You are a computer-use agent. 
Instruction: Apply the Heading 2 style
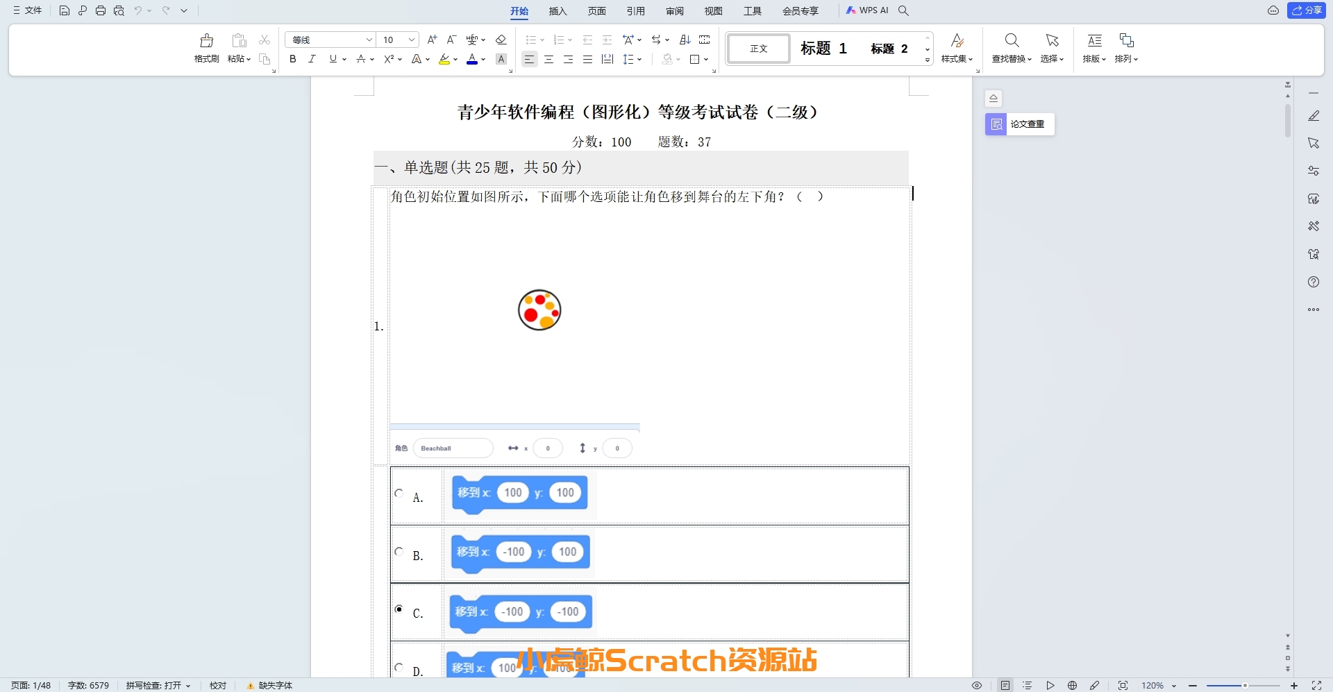(889, 49)
